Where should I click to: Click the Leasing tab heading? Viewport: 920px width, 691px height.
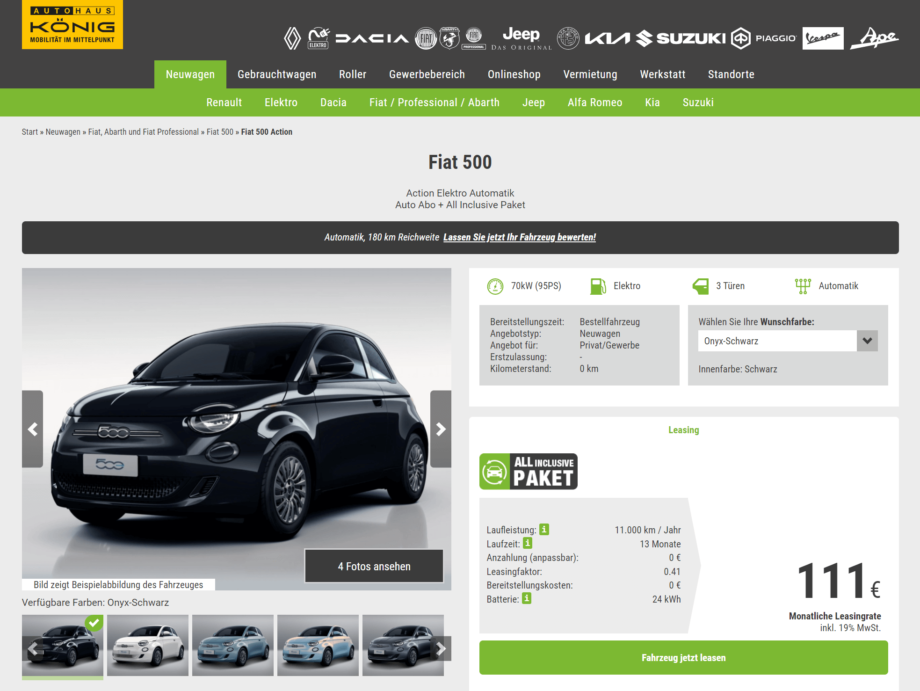(684, 430)
